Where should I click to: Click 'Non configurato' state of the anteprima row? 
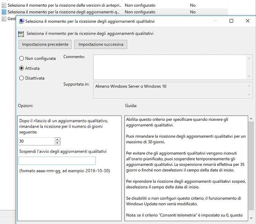pos(140,5)
